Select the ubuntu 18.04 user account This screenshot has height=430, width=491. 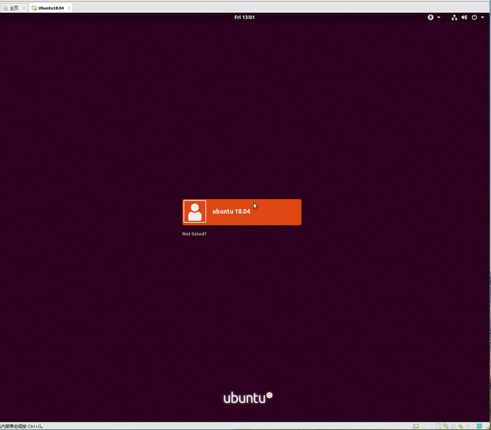[x=241, y=212]
